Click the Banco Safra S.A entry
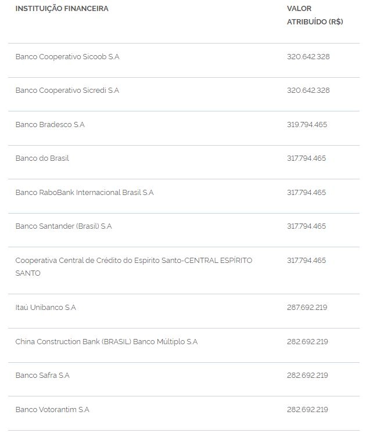366x433 pixels. (42, 376)
